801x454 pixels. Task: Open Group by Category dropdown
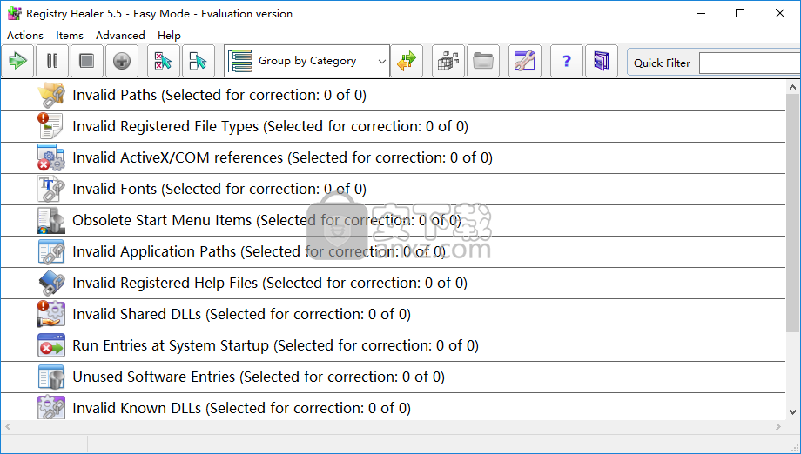[306, 61]
